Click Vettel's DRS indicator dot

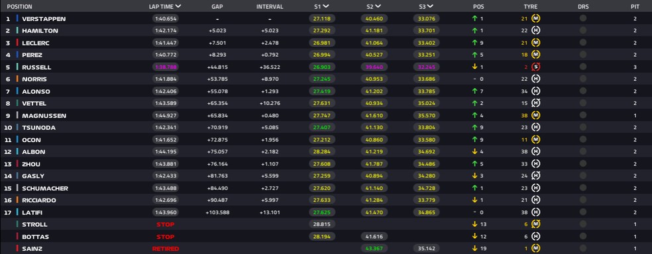click(583, 103)
